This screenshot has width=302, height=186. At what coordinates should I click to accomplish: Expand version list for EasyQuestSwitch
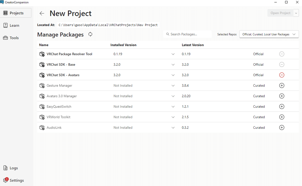173,107
